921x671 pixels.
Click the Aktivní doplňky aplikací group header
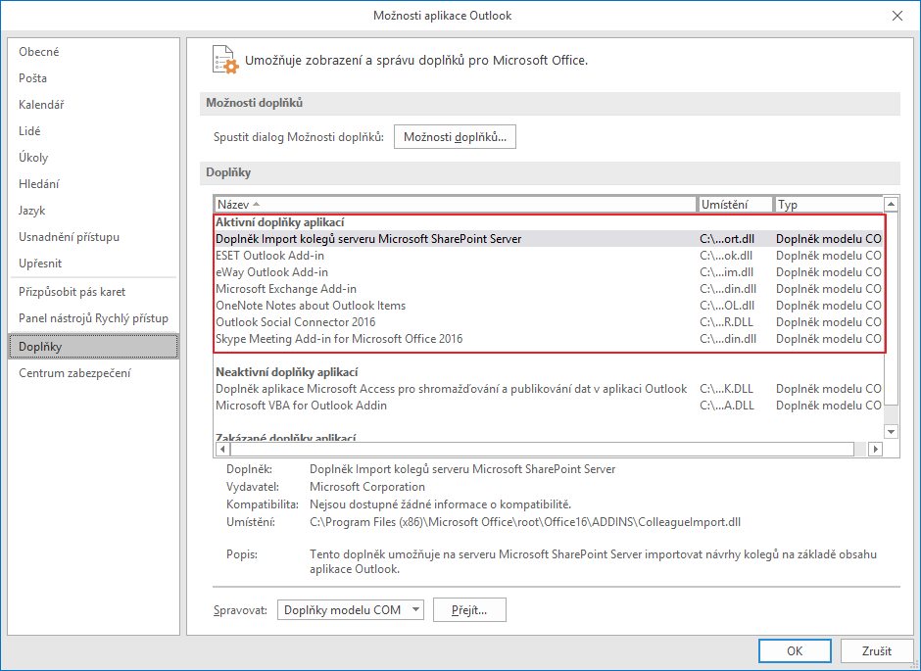click(279, 222)
